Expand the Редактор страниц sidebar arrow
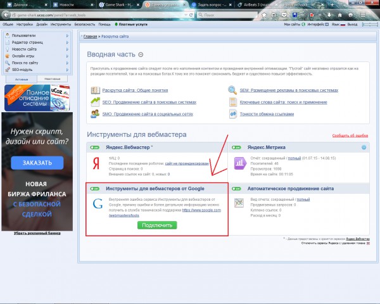The width and height of the screenshot is (380, 304). pos(67,42)
